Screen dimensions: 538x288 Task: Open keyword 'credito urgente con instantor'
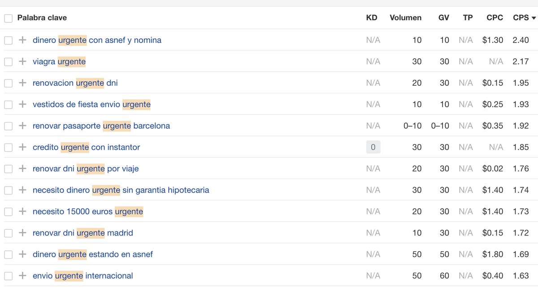click(87, 147)
